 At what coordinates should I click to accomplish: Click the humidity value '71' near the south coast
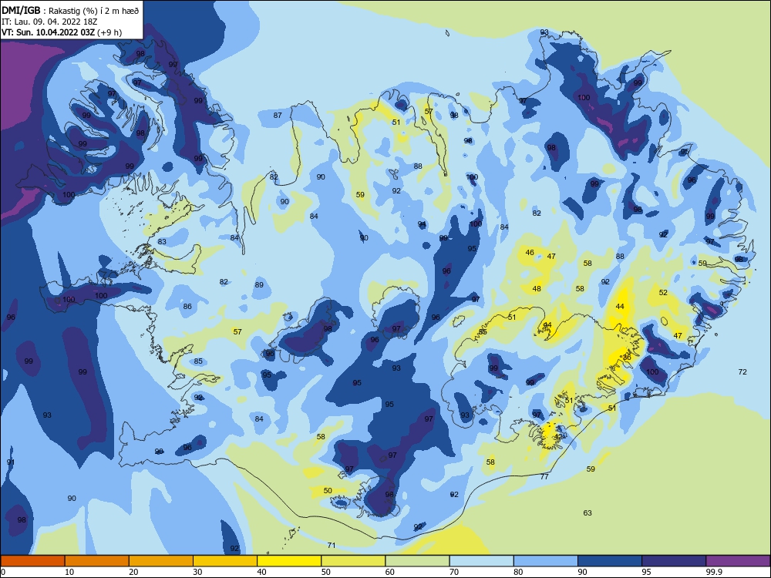pyautogui.click(x=332, y=545)
